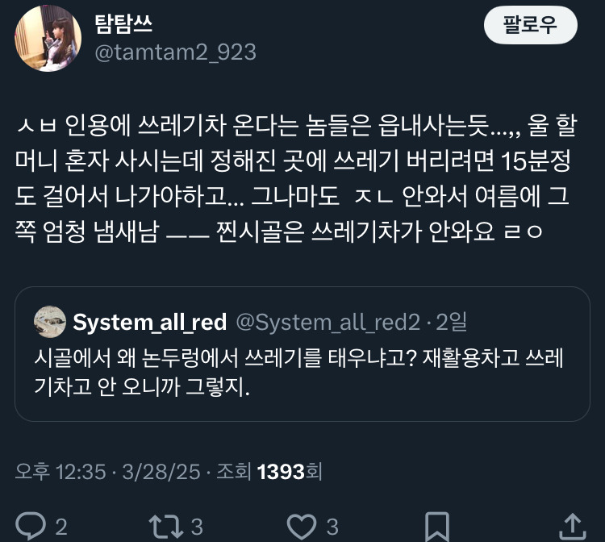
Task: Click display name 탐탐쓰
Action: click(123, 24)
